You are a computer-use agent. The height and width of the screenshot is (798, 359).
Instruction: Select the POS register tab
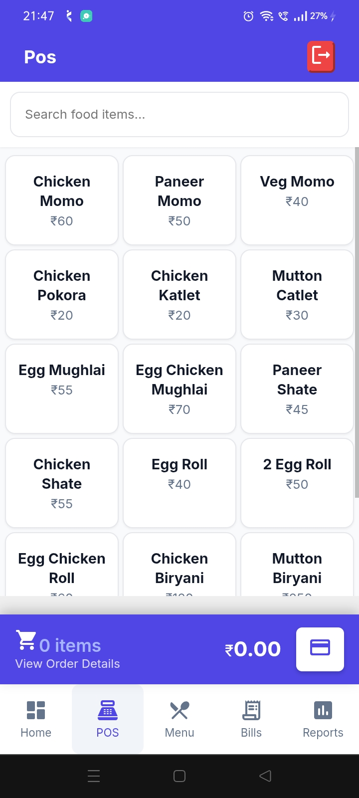tap(108, 719)
